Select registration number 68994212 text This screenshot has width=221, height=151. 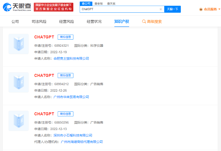point(62,84)
